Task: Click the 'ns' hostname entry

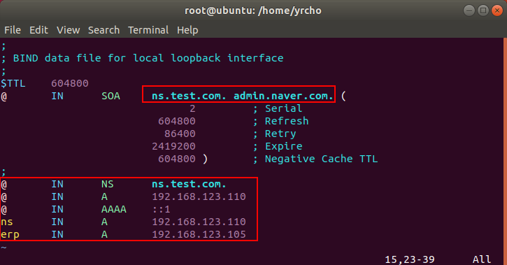Action: coord(7,222)
